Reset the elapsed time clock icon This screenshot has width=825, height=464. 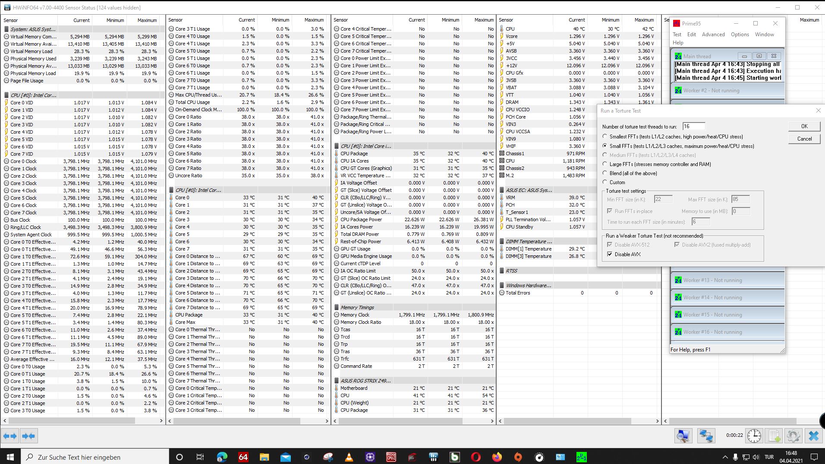click(754, 436)
